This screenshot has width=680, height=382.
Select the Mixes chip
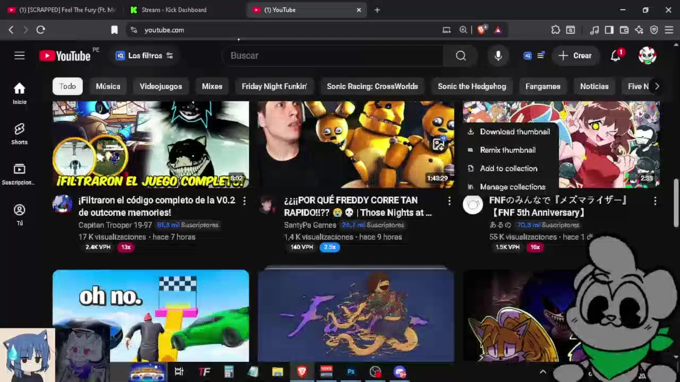pyautogui.click(x=212, y=86)
